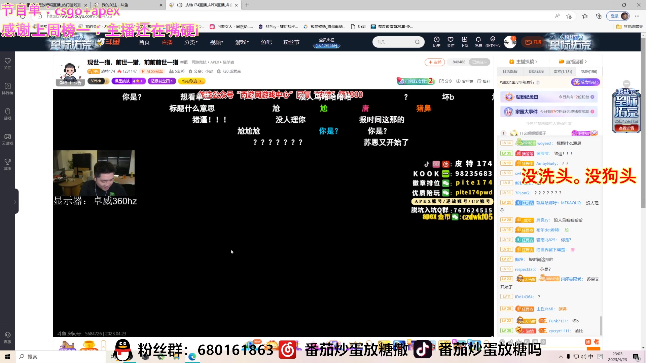
Task: Open 排行榜 in left sidebar
Action: [x=7, y=89]
